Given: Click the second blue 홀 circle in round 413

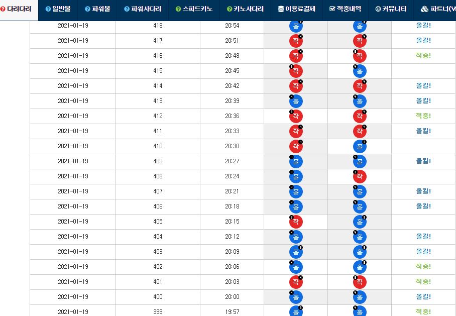Looking at the screenshot, I should point(360,101).
